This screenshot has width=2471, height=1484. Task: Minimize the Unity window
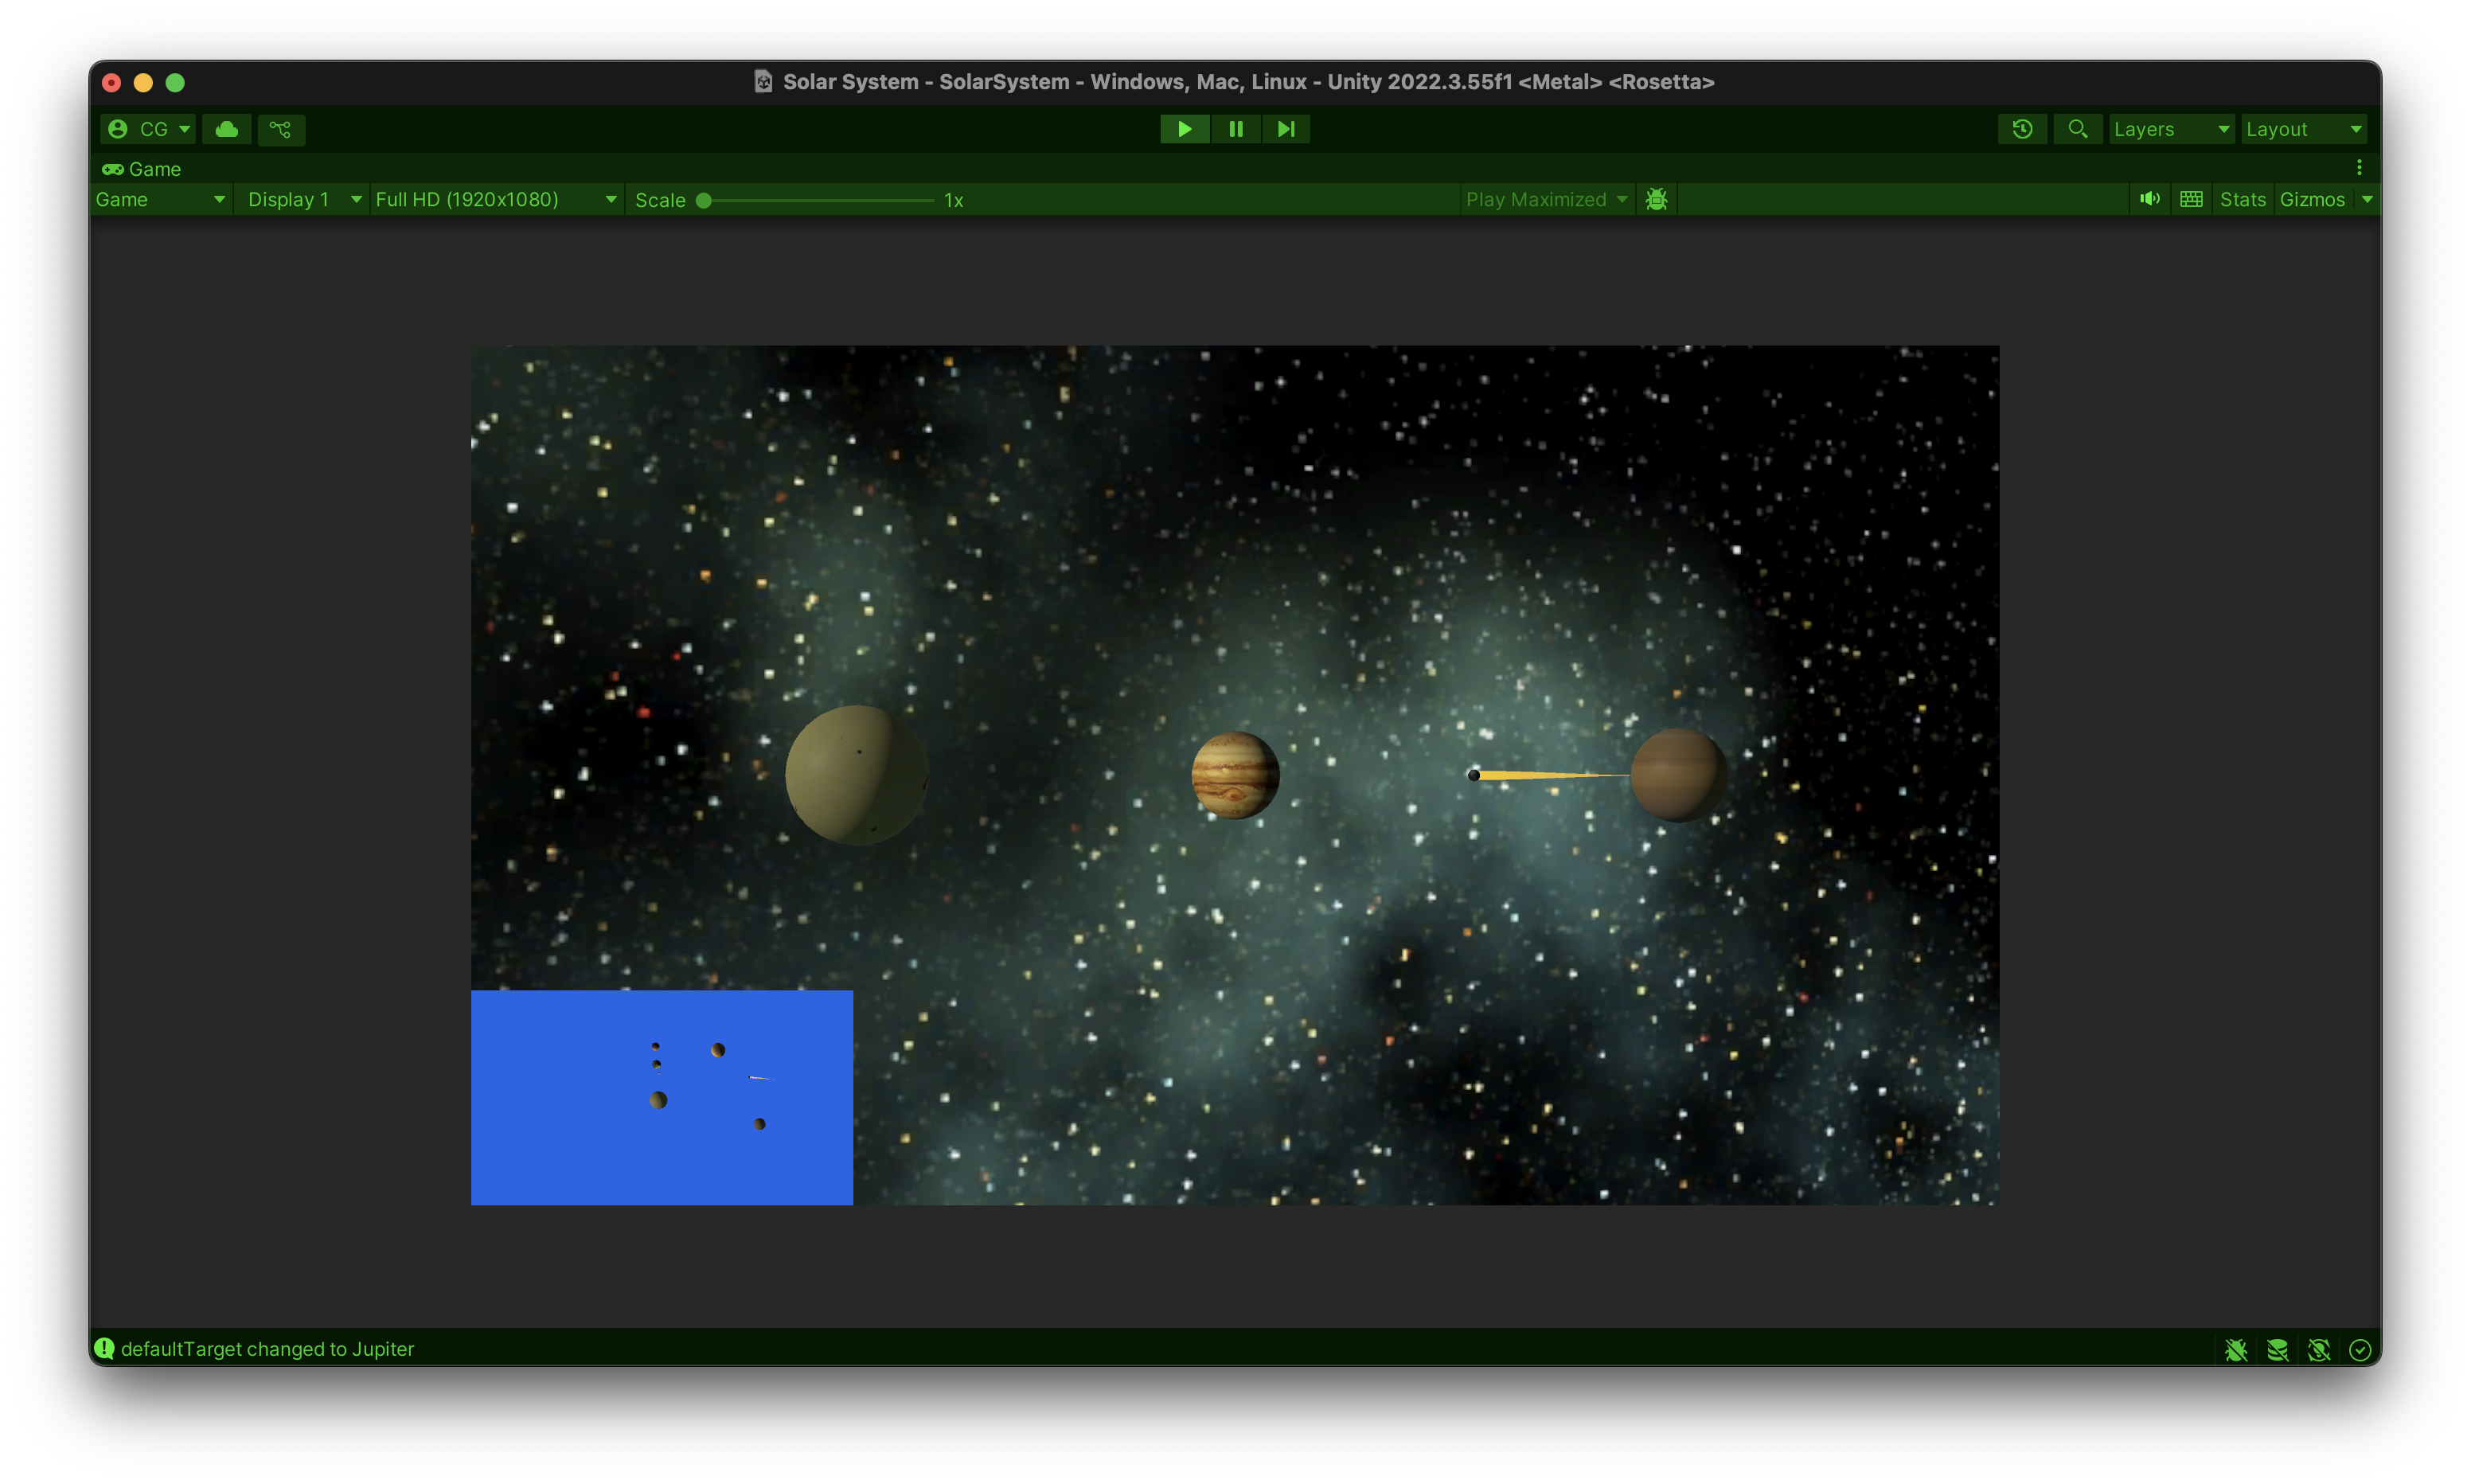[143, 83]
